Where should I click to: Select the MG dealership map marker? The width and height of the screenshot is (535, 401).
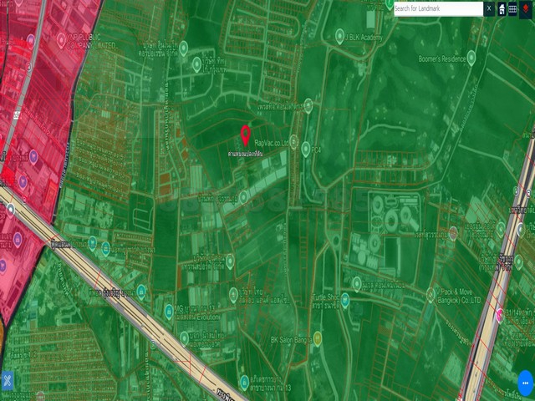pos(167,312)
